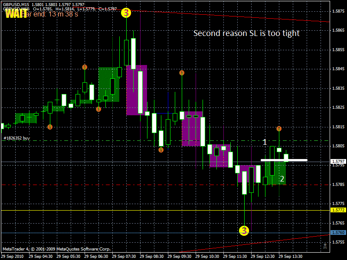Select the blue 1.5760 price label

click(x=338, y=233)
